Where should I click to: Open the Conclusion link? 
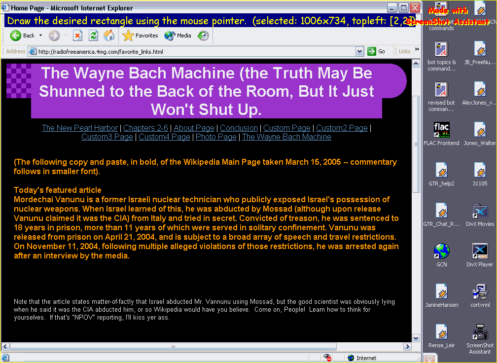[239, 128]
